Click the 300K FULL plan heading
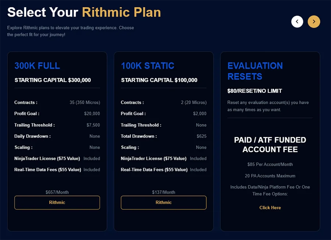 click(37, 66)
